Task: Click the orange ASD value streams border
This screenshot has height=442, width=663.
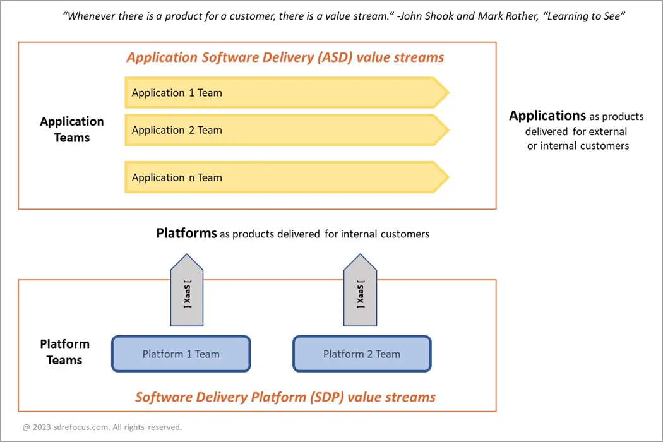Action: pos(257,42)
